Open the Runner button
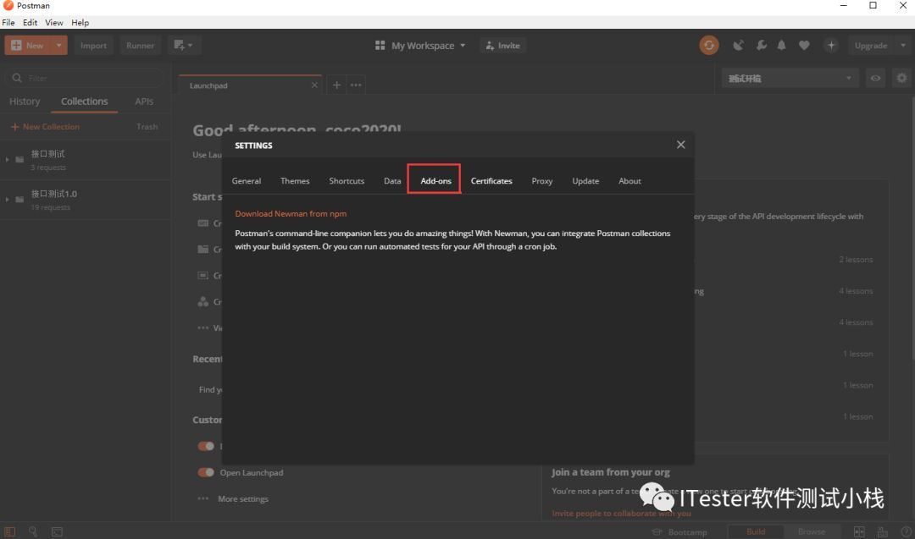The width and height of the screenshot is (915, 539). click(140, 46)
